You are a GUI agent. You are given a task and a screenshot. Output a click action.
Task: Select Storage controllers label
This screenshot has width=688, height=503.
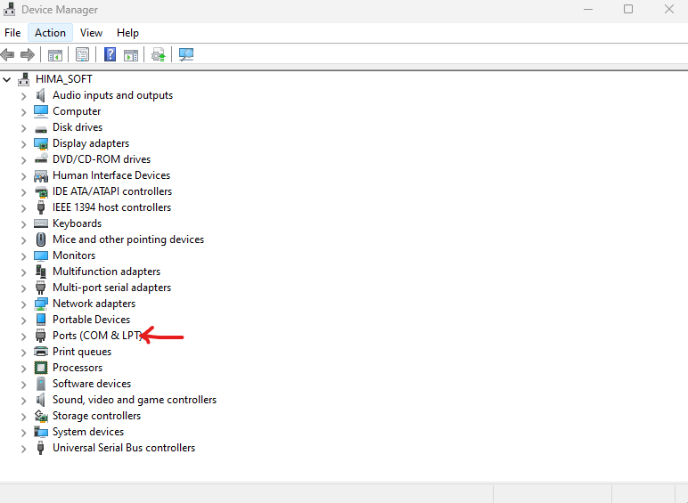(96, 416)
